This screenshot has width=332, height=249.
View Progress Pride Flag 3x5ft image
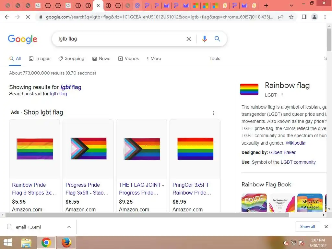[89, 148]
